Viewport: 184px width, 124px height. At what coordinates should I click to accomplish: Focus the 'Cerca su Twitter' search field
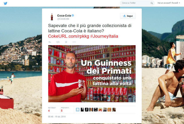point(135,3)
